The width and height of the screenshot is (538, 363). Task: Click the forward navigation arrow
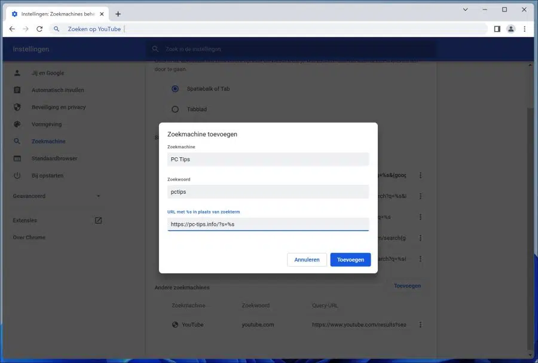coord(26,29)
